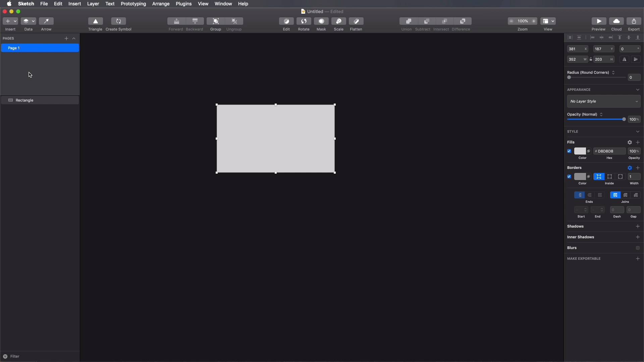Open the Prototyping menu
The width and height of the screenshot is (644, 362).
click(x=133, y=4)
